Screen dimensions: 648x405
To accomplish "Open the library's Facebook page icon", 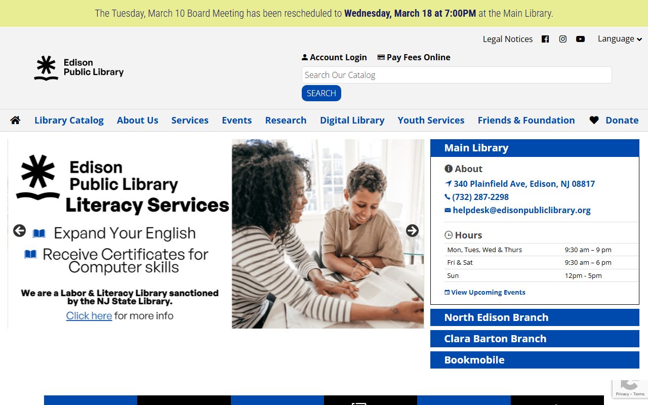I will click(x=545, y=39).
